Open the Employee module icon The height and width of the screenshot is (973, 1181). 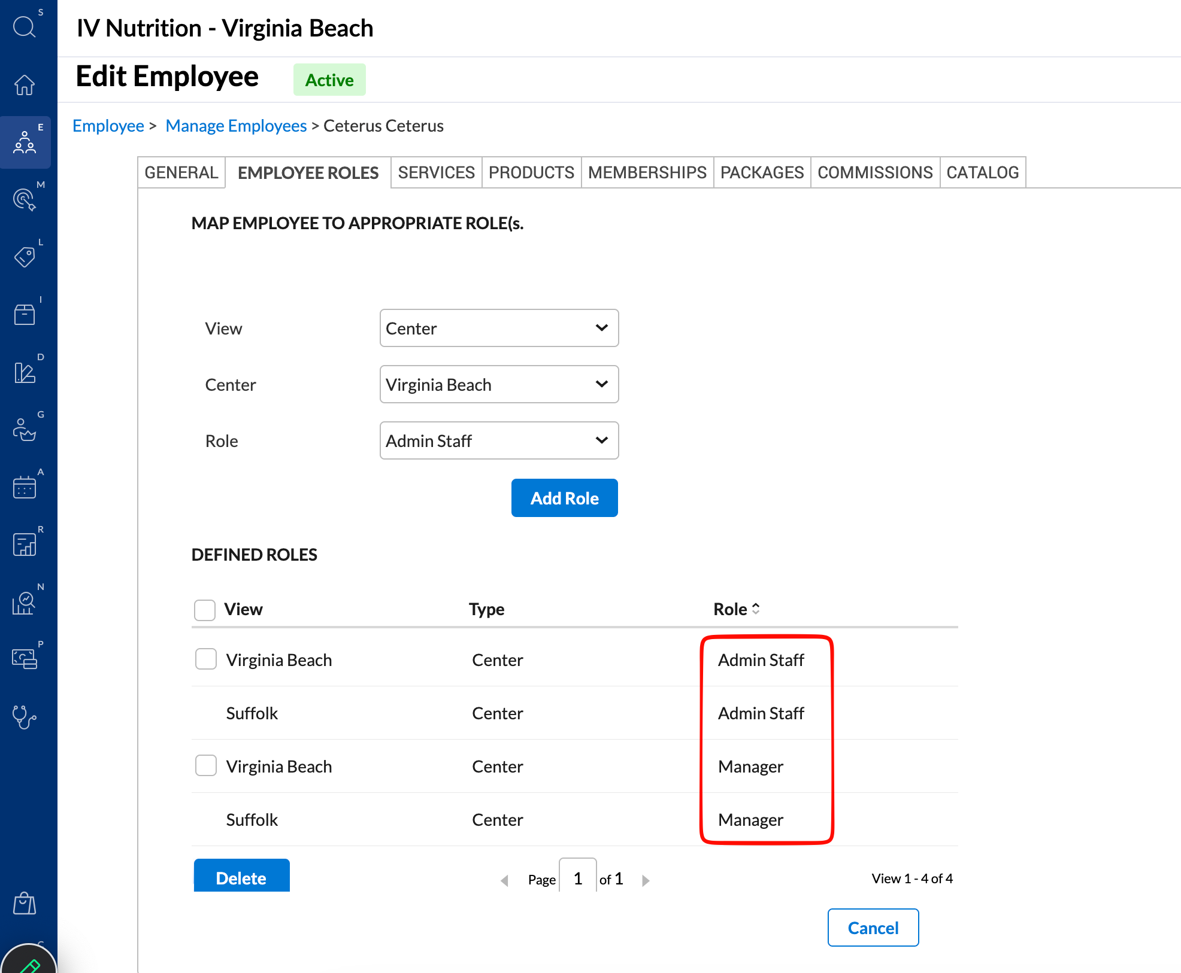pos(25,142)
